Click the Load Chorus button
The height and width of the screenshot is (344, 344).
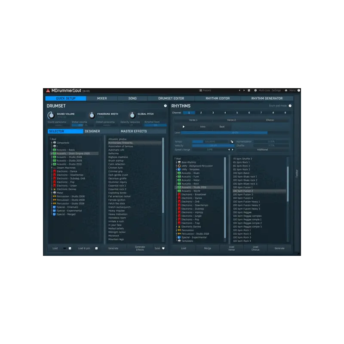click(x=255, y=249)
